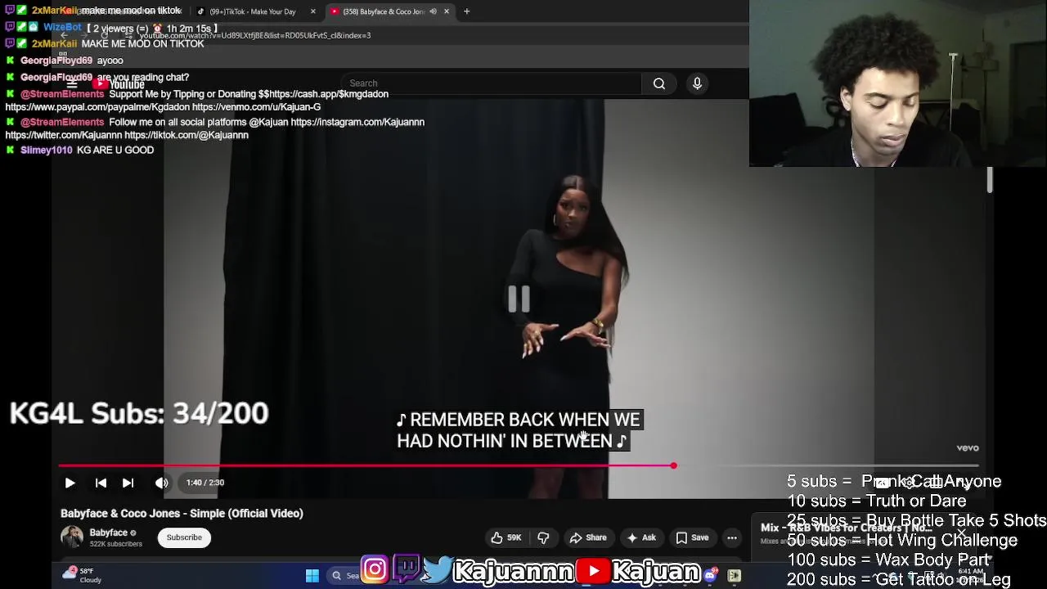Image resolution: width=1047 pixels, height=589 pixels.
Task: Subscribe to the Babyface channel
Action: click(184, 537)
